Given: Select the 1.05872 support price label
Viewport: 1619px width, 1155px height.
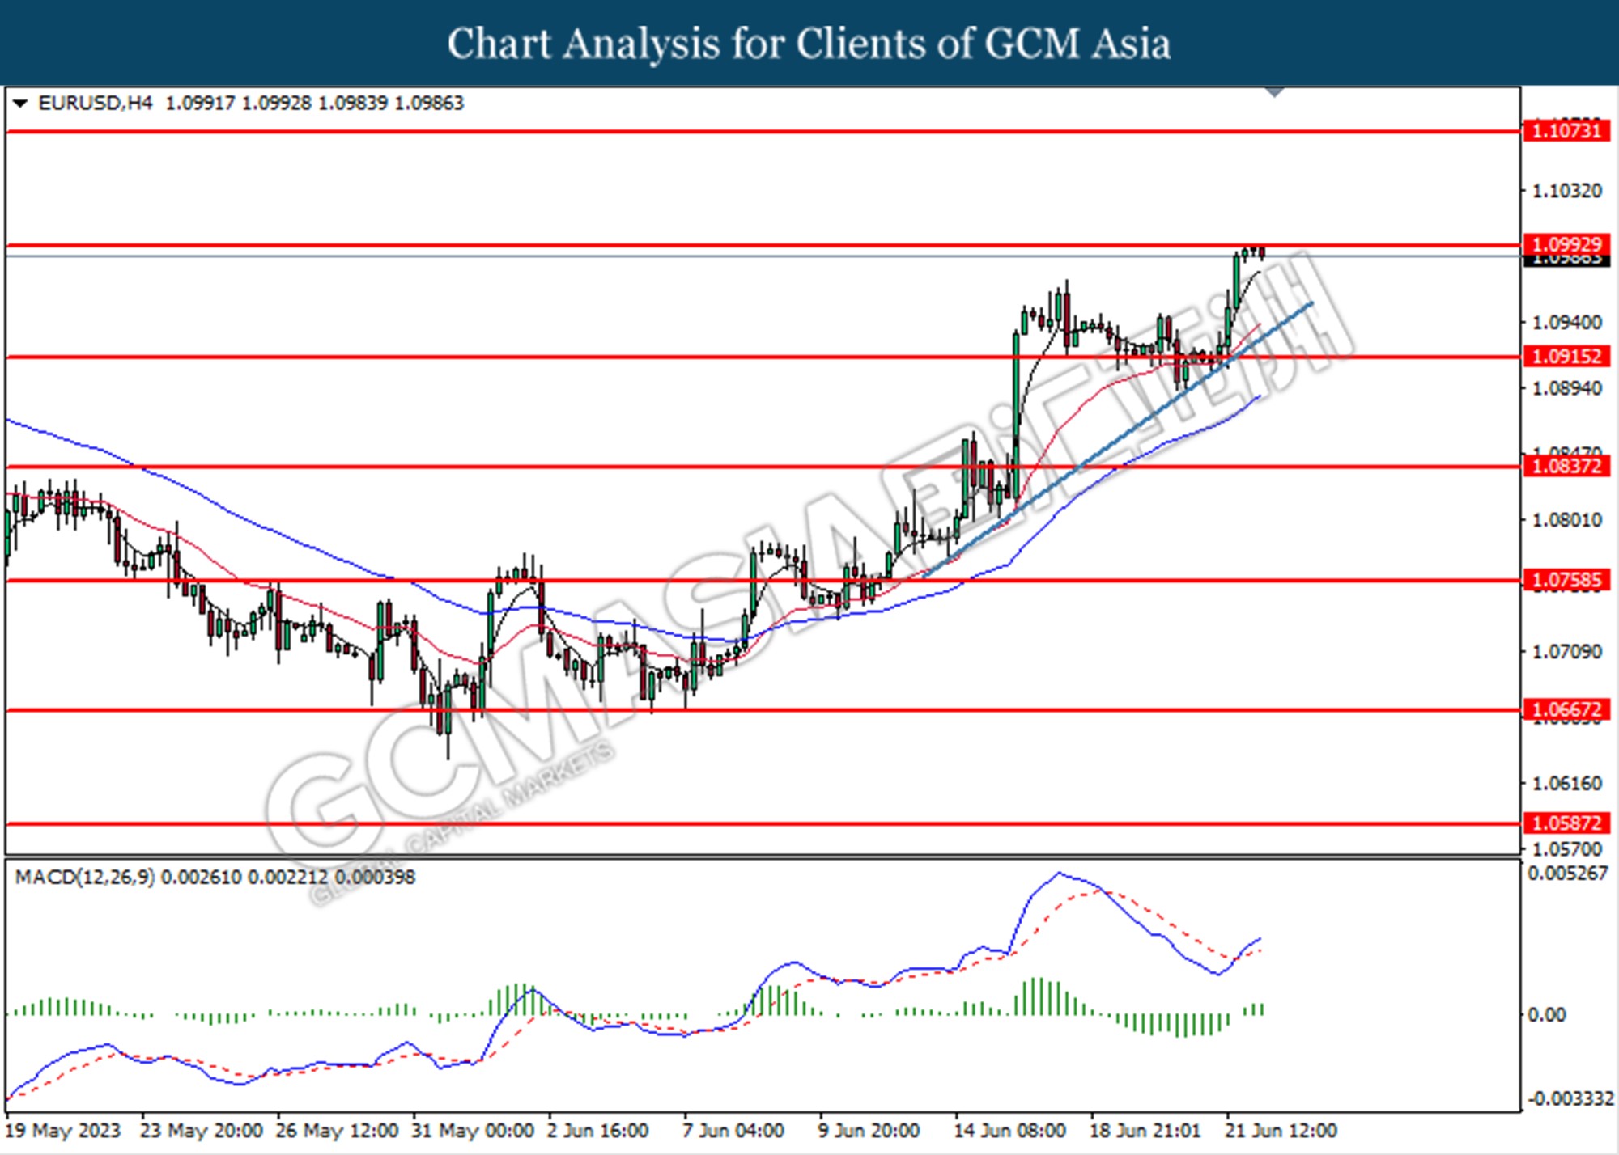Looking at the screenshot, I should click(1566, 823).
